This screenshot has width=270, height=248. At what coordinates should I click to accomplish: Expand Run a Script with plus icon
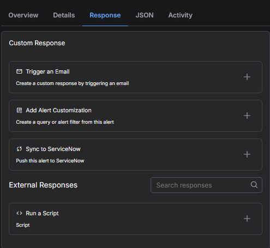tap(247, 219)
